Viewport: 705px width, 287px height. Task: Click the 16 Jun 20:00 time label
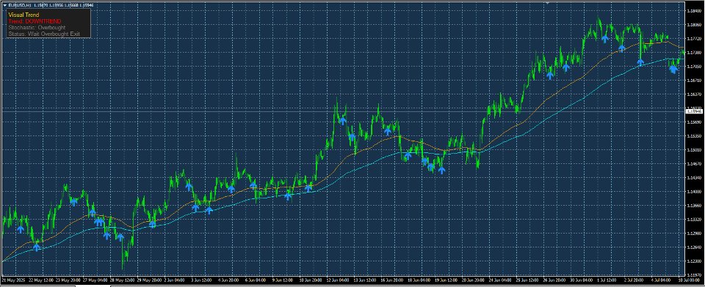coord(393,280)
